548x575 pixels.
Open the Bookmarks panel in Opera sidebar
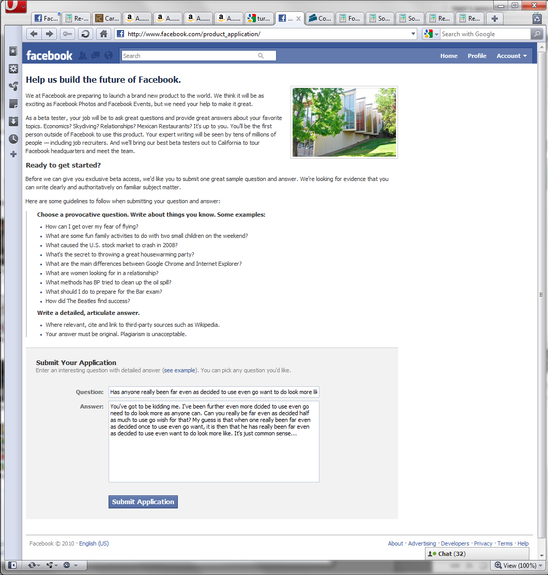click(x=13, y=51)
